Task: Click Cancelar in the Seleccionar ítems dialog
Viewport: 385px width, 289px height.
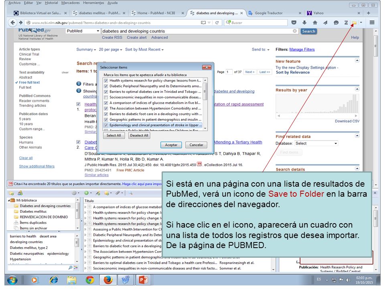Action: tap(196, 145)
